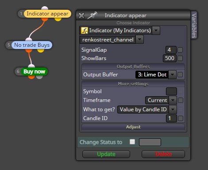Click the red Delete button
Viewport: 208px width, 170px height.
tap(163, 154)
